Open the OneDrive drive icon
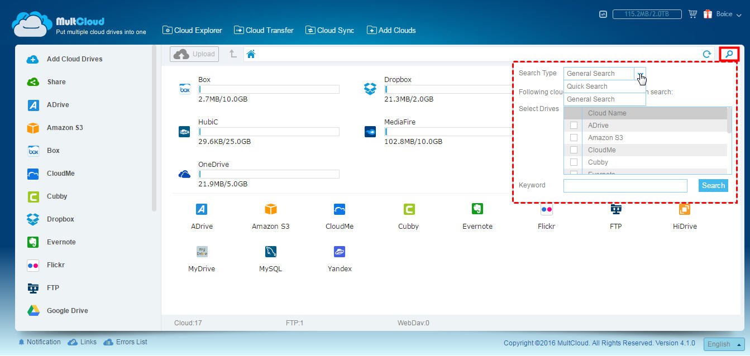This screenshot has height=356, width=750. 184,174
